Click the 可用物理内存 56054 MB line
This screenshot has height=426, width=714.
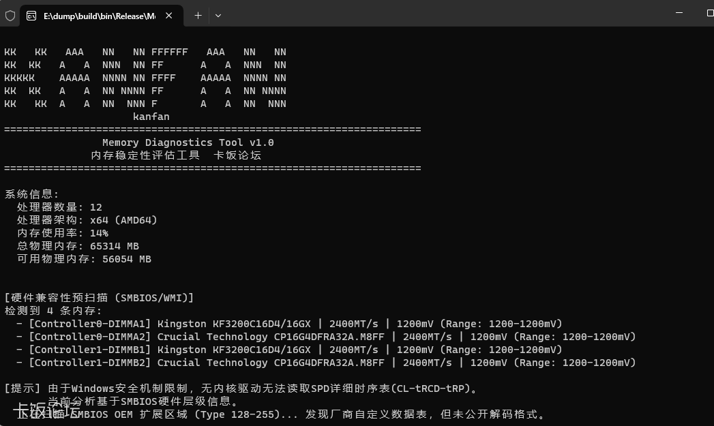84,259
